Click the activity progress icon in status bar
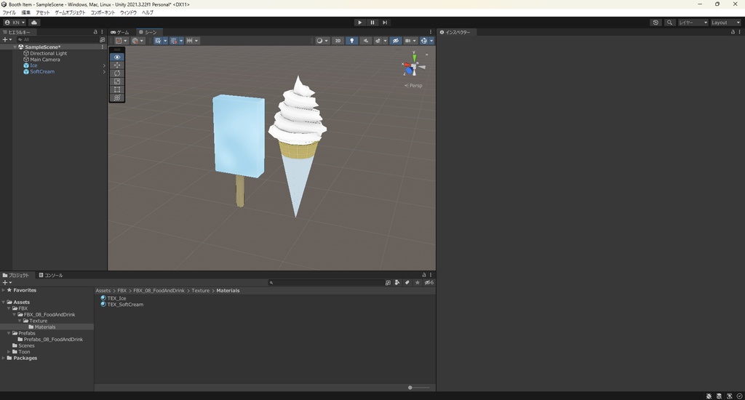 pyautogui.click(x=739, y=396)
